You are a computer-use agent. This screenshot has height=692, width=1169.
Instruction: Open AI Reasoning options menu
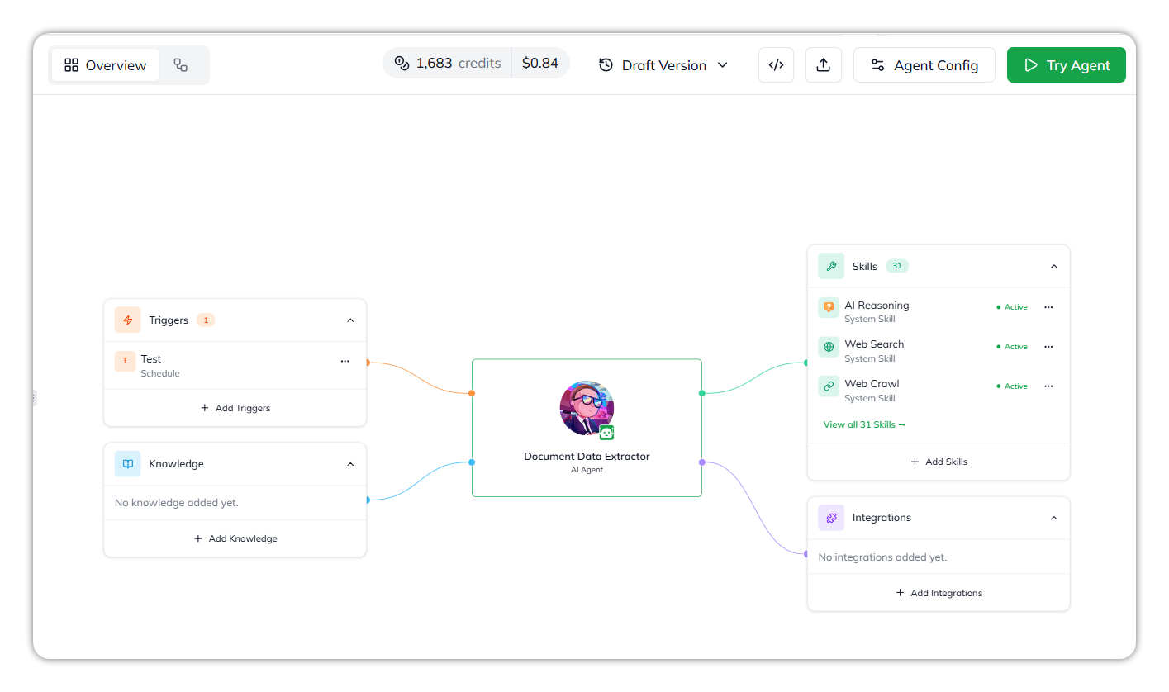[1048, 307]
